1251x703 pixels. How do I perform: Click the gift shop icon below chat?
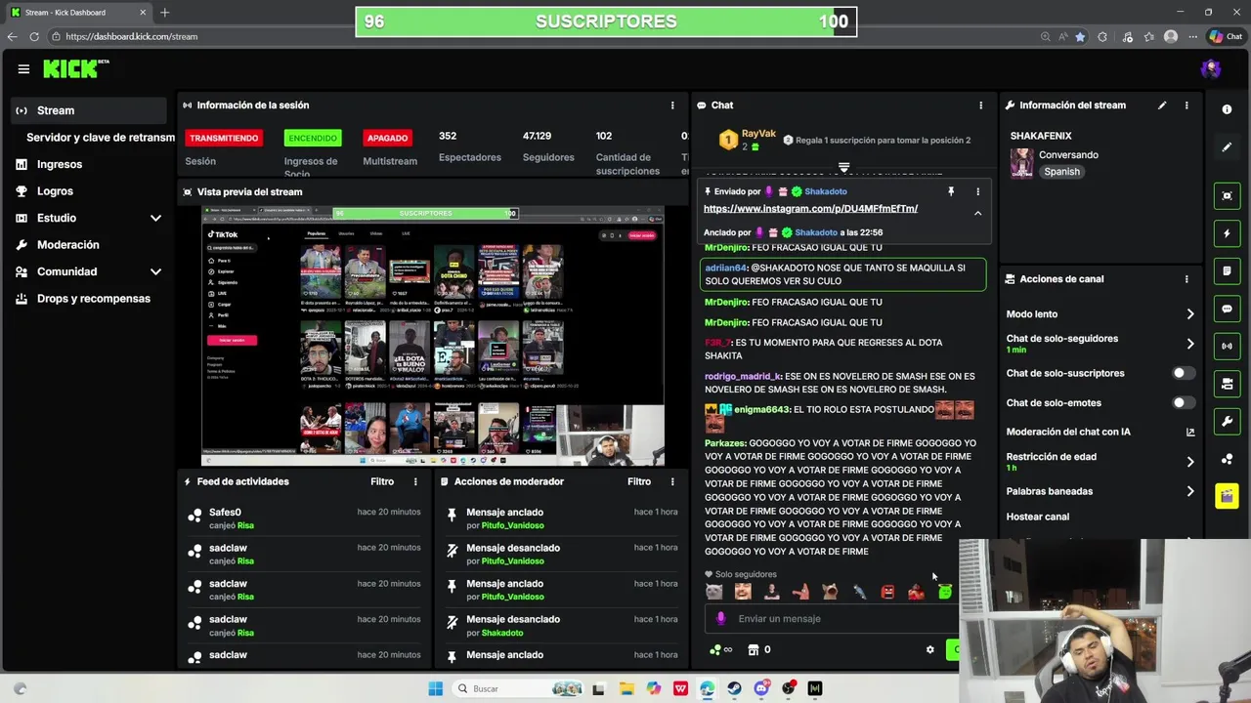[754, 649]
